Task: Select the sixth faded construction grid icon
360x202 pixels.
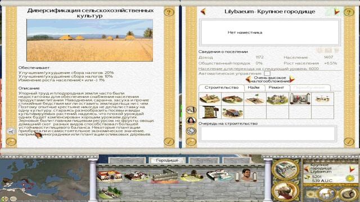Action: 322,99
